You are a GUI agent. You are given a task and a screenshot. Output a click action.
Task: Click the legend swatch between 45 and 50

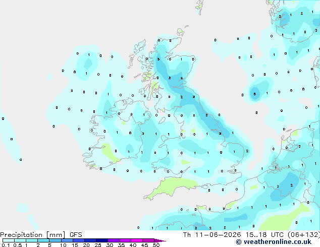[148, 240]
